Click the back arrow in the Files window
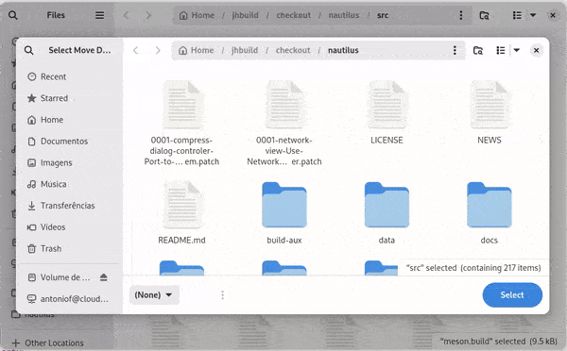 coord(127,15)
